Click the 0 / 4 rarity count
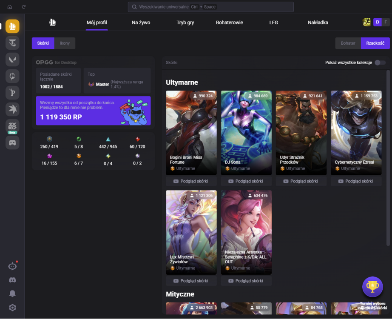Screen dimensions: 392x319 108,163
